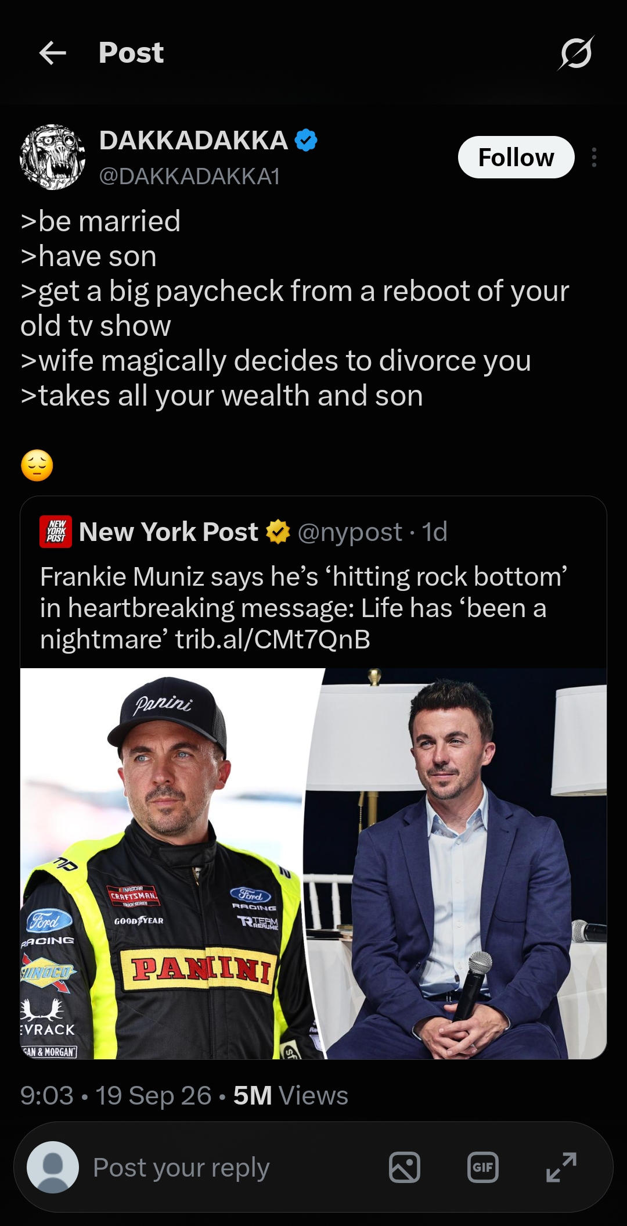Image resolution: width=627 pixels, height=1226 pixels.
Task: Tap the New York Post gold badge
Action: (x=278, y=532)
